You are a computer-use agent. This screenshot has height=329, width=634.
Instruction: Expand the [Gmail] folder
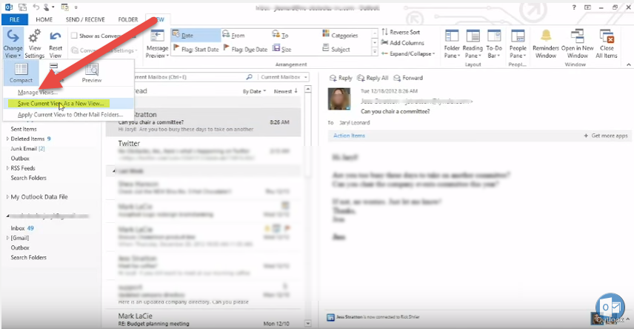7,238
